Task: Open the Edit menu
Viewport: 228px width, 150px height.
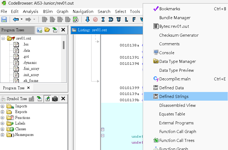Action: (x=15, y=12)
